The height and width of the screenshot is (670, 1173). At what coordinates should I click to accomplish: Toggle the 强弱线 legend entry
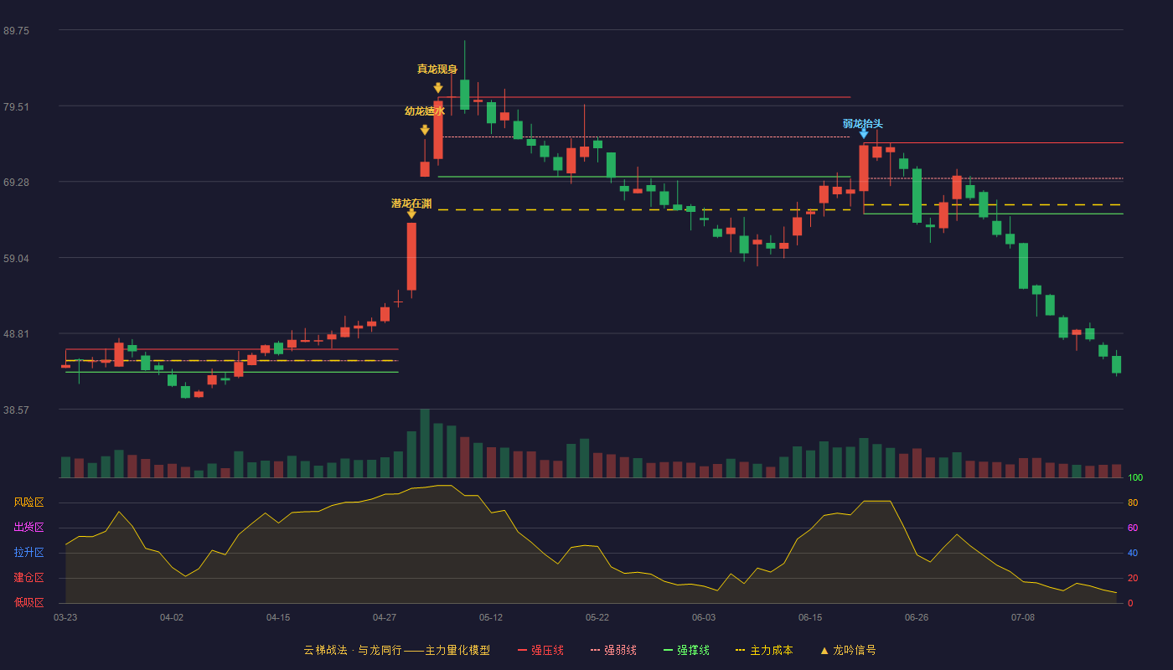pos(613,650)
